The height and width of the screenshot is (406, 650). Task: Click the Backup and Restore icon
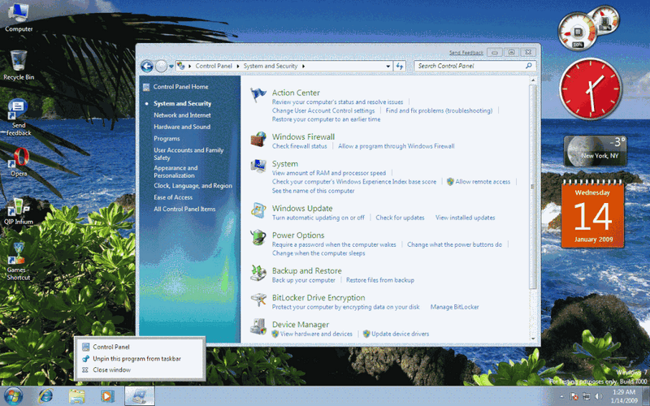pos(258,273)
